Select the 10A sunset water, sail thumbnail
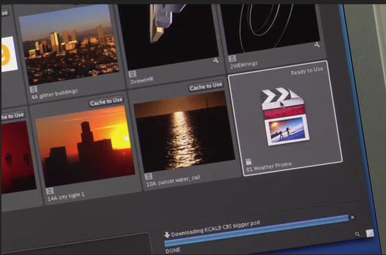 184,131
